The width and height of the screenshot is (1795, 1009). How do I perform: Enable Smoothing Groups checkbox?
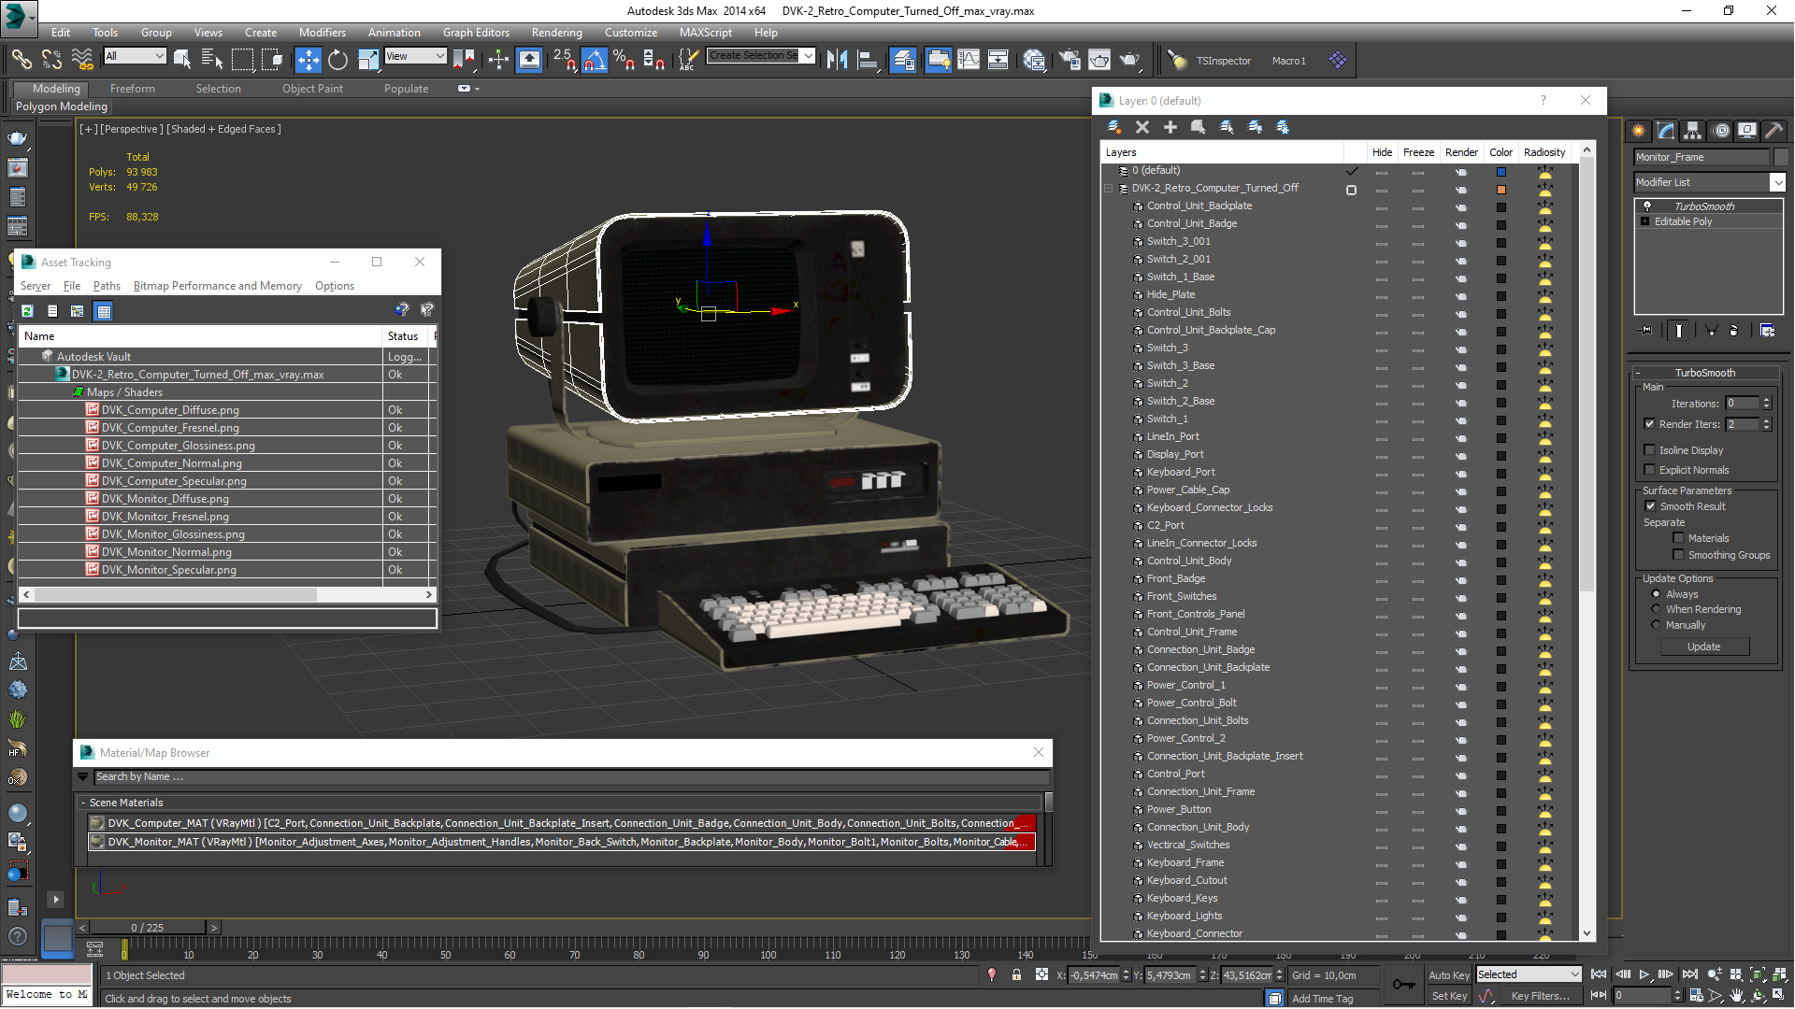tap(1678, 555)
